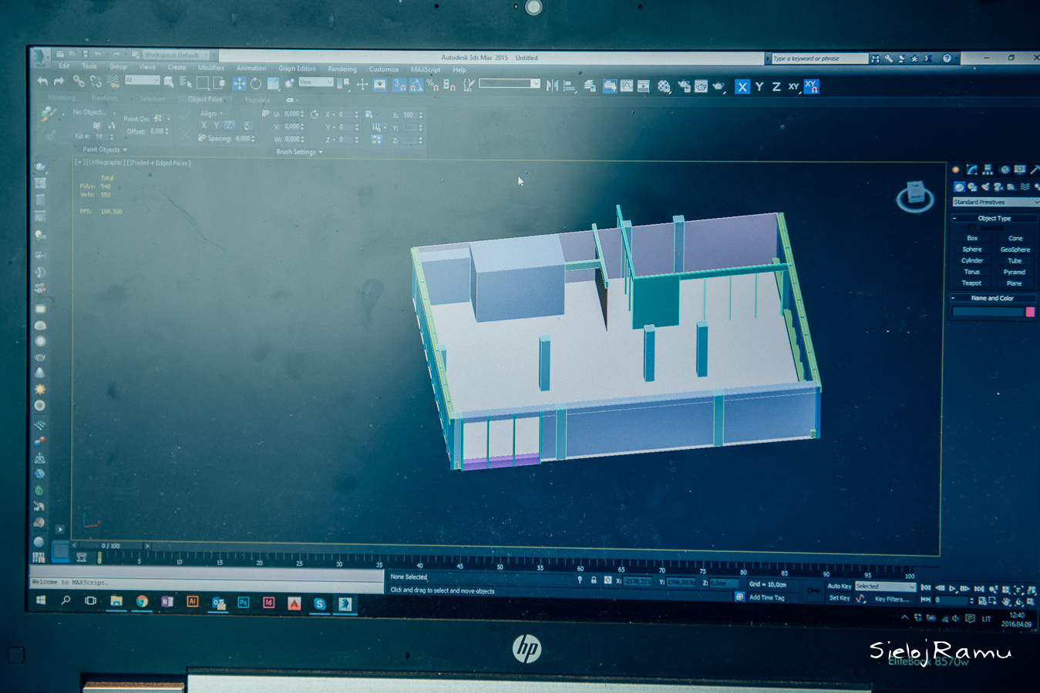Open the Hierarchy panel tab icon
1040x693 pixels.
[x=988, y=170]
